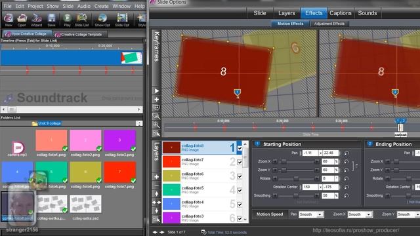Switch to Captions tab
The height and width of the screenshot is (236, 420).
(x=341, y=13)
